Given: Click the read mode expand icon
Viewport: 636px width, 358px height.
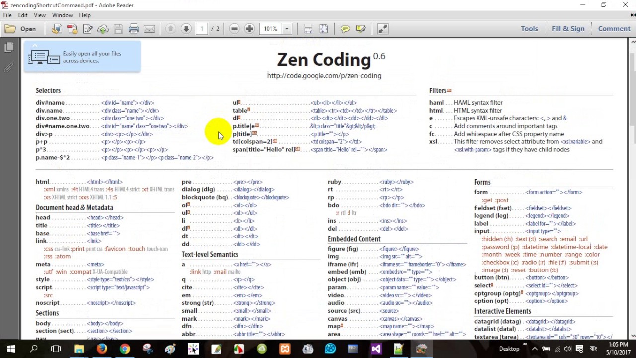Looking at the screenshot, I should pos(382,29).
